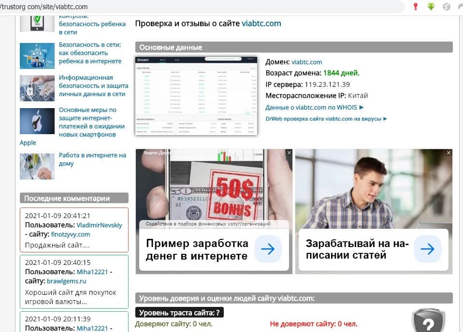Click IP location 'Китай' value
Viewport: 463px width, 332px height.
[x=358, y=96]
